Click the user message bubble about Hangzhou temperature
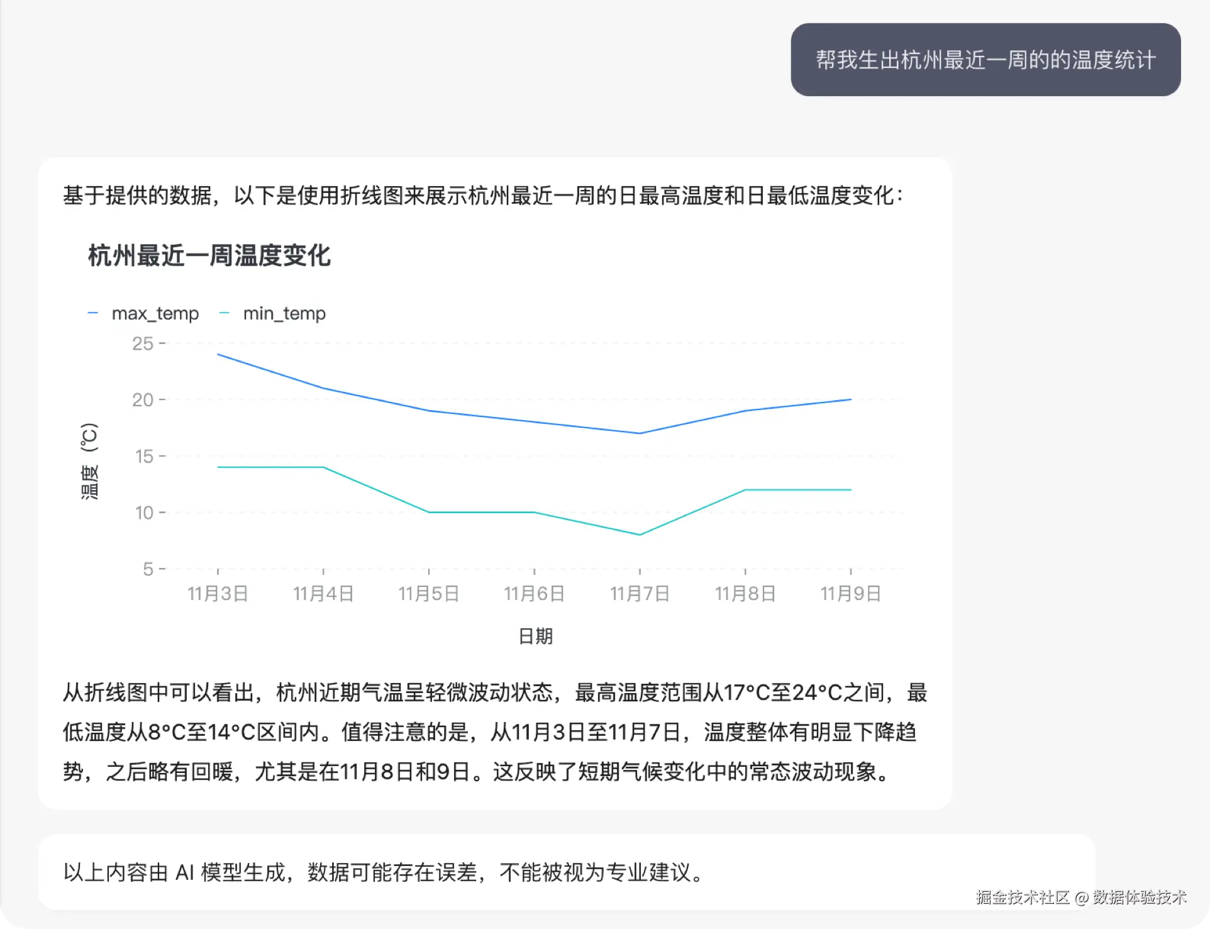 click(985, 60)
